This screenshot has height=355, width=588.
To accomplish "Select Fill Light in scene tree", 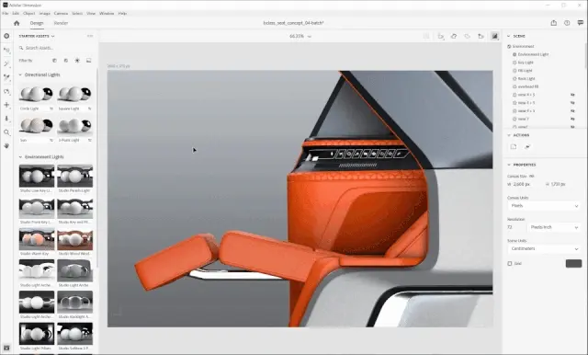I will click(525, 71).
